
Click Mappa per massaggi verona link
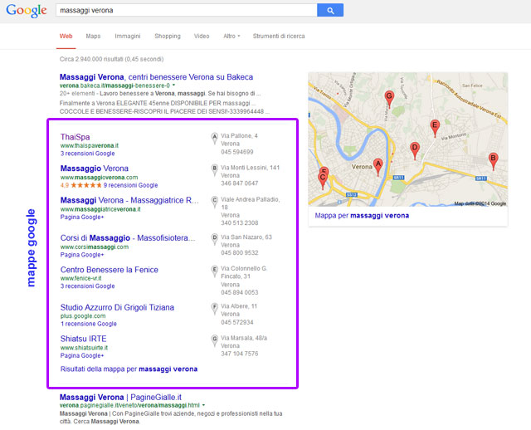pyautogui.click(x=362, y=215)
